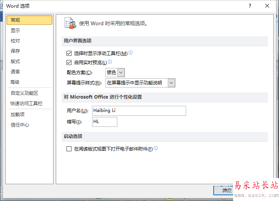Expand the 屏幕提示样式 dropdown list
The height and width of the screenshot is (201, 279).
140,83
